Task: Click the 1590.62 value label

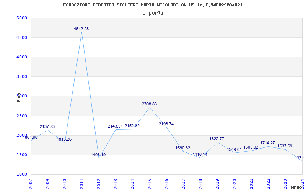Action: click(x=183, y=148)
